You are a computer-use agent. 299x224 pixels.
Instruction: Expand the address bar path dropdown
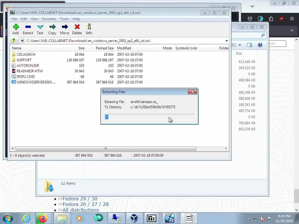click(227, 41)
